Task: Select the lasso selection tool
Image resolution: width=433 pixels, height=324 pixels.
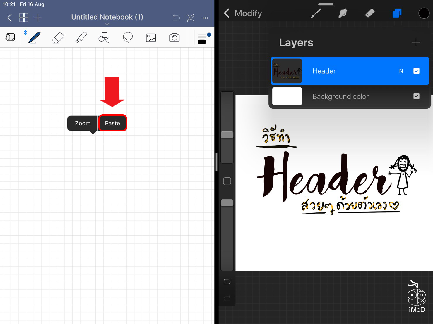Action: click(x=128, y=37)
